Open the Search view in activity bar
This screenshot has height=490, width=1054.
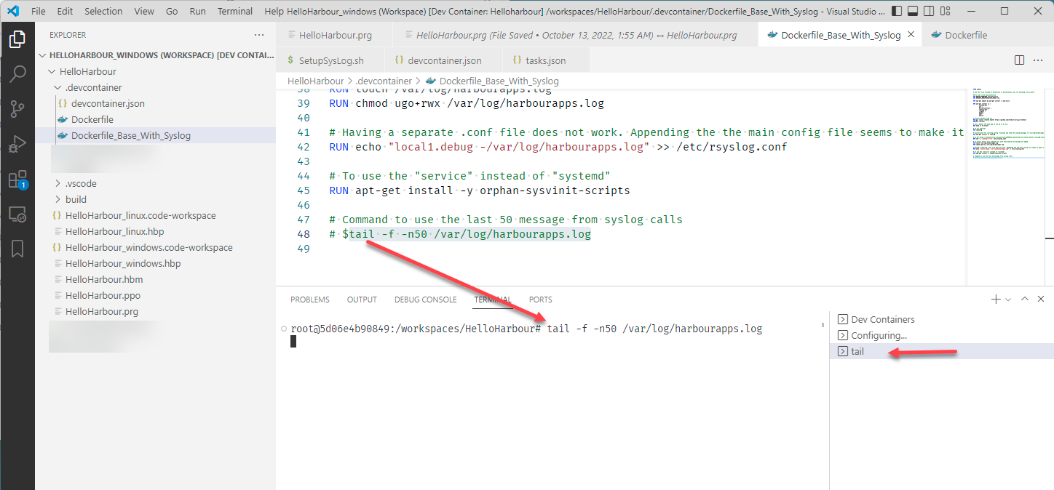[x=17, y=74]
